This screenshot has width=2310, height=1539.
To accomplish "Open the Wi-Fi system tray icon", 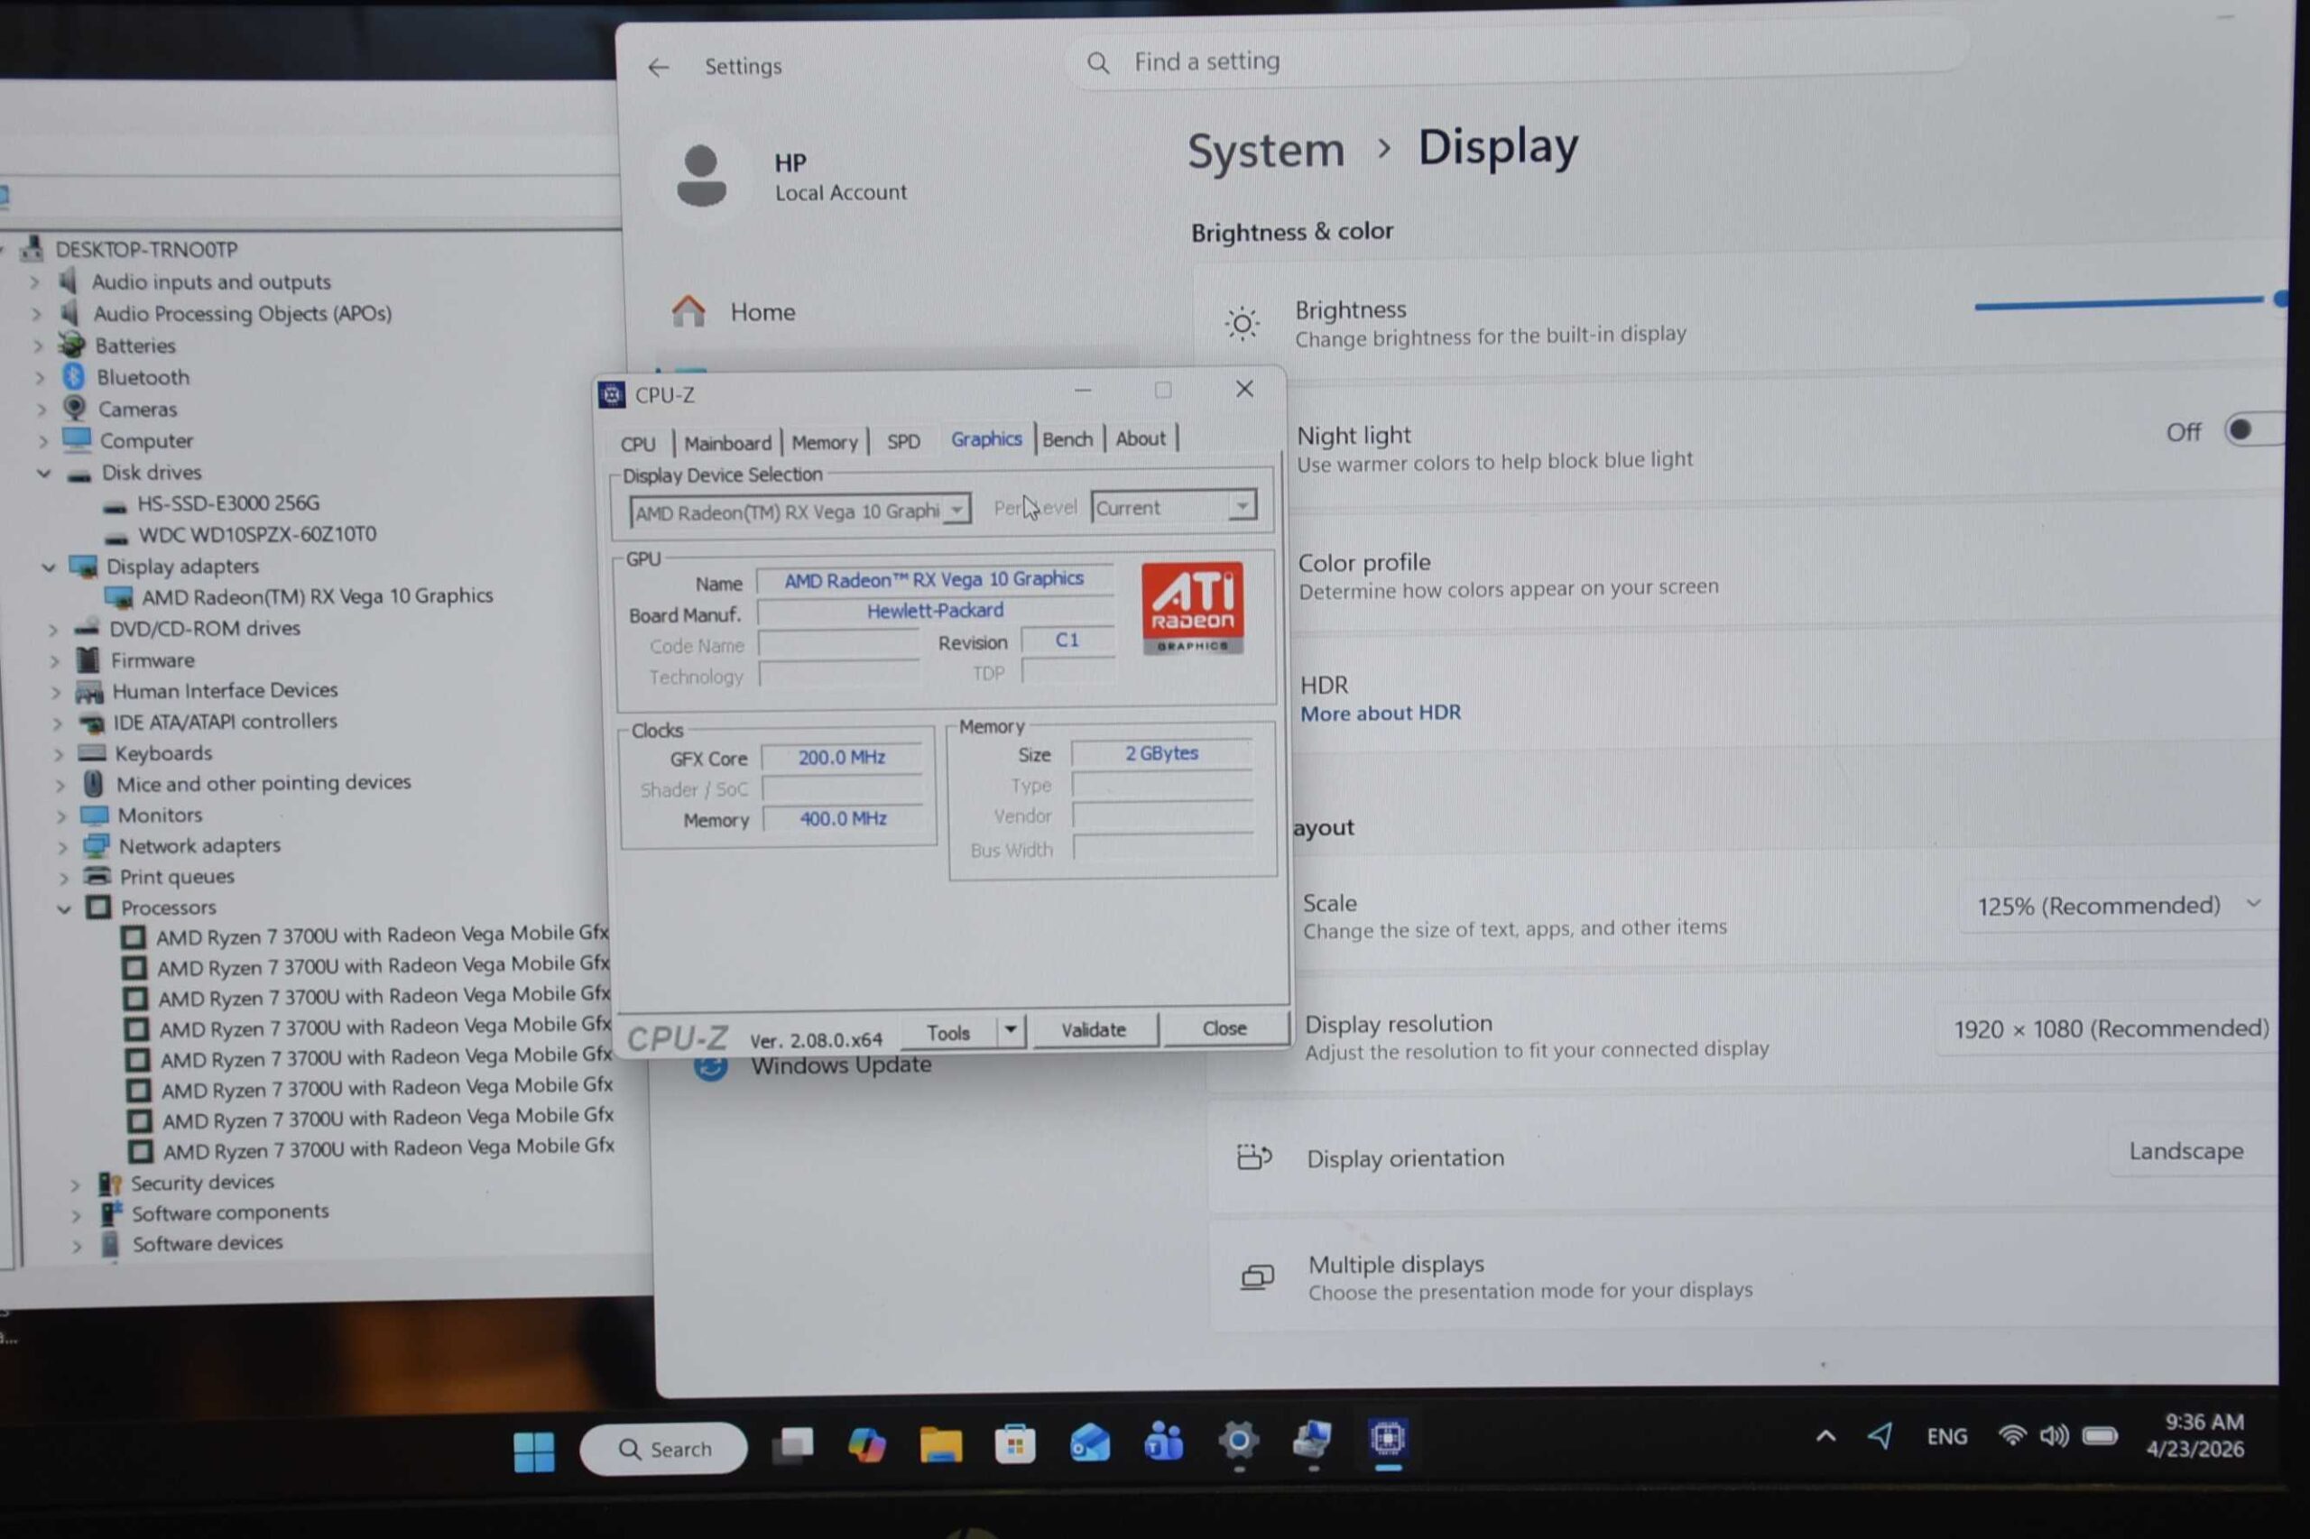I will pos(2010,1436).
